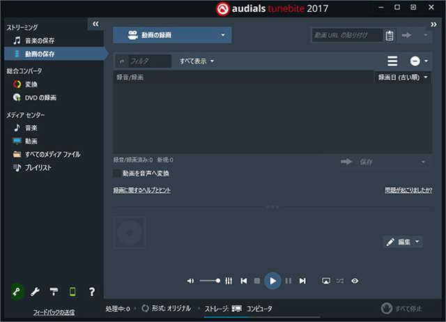Open the equalizer icon
446x322 pixels.
[229, 281]
